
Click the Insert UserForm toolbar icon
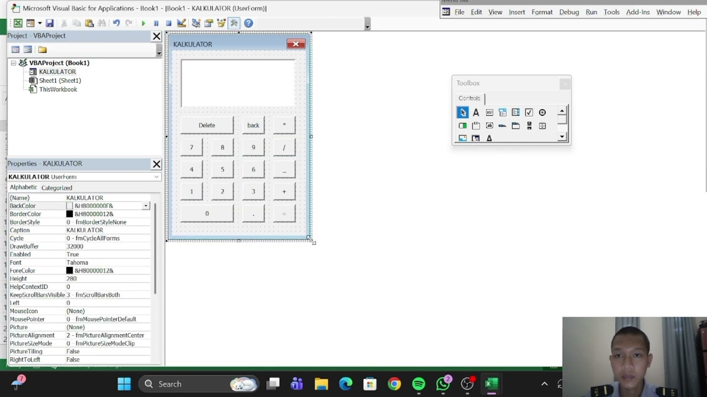pos(30,23)
